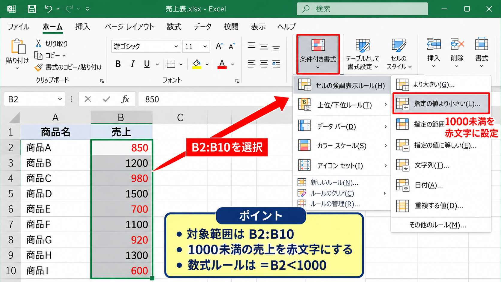501x282 pixels.
Task: Apply the red font color A
Action: coord(222,64)
